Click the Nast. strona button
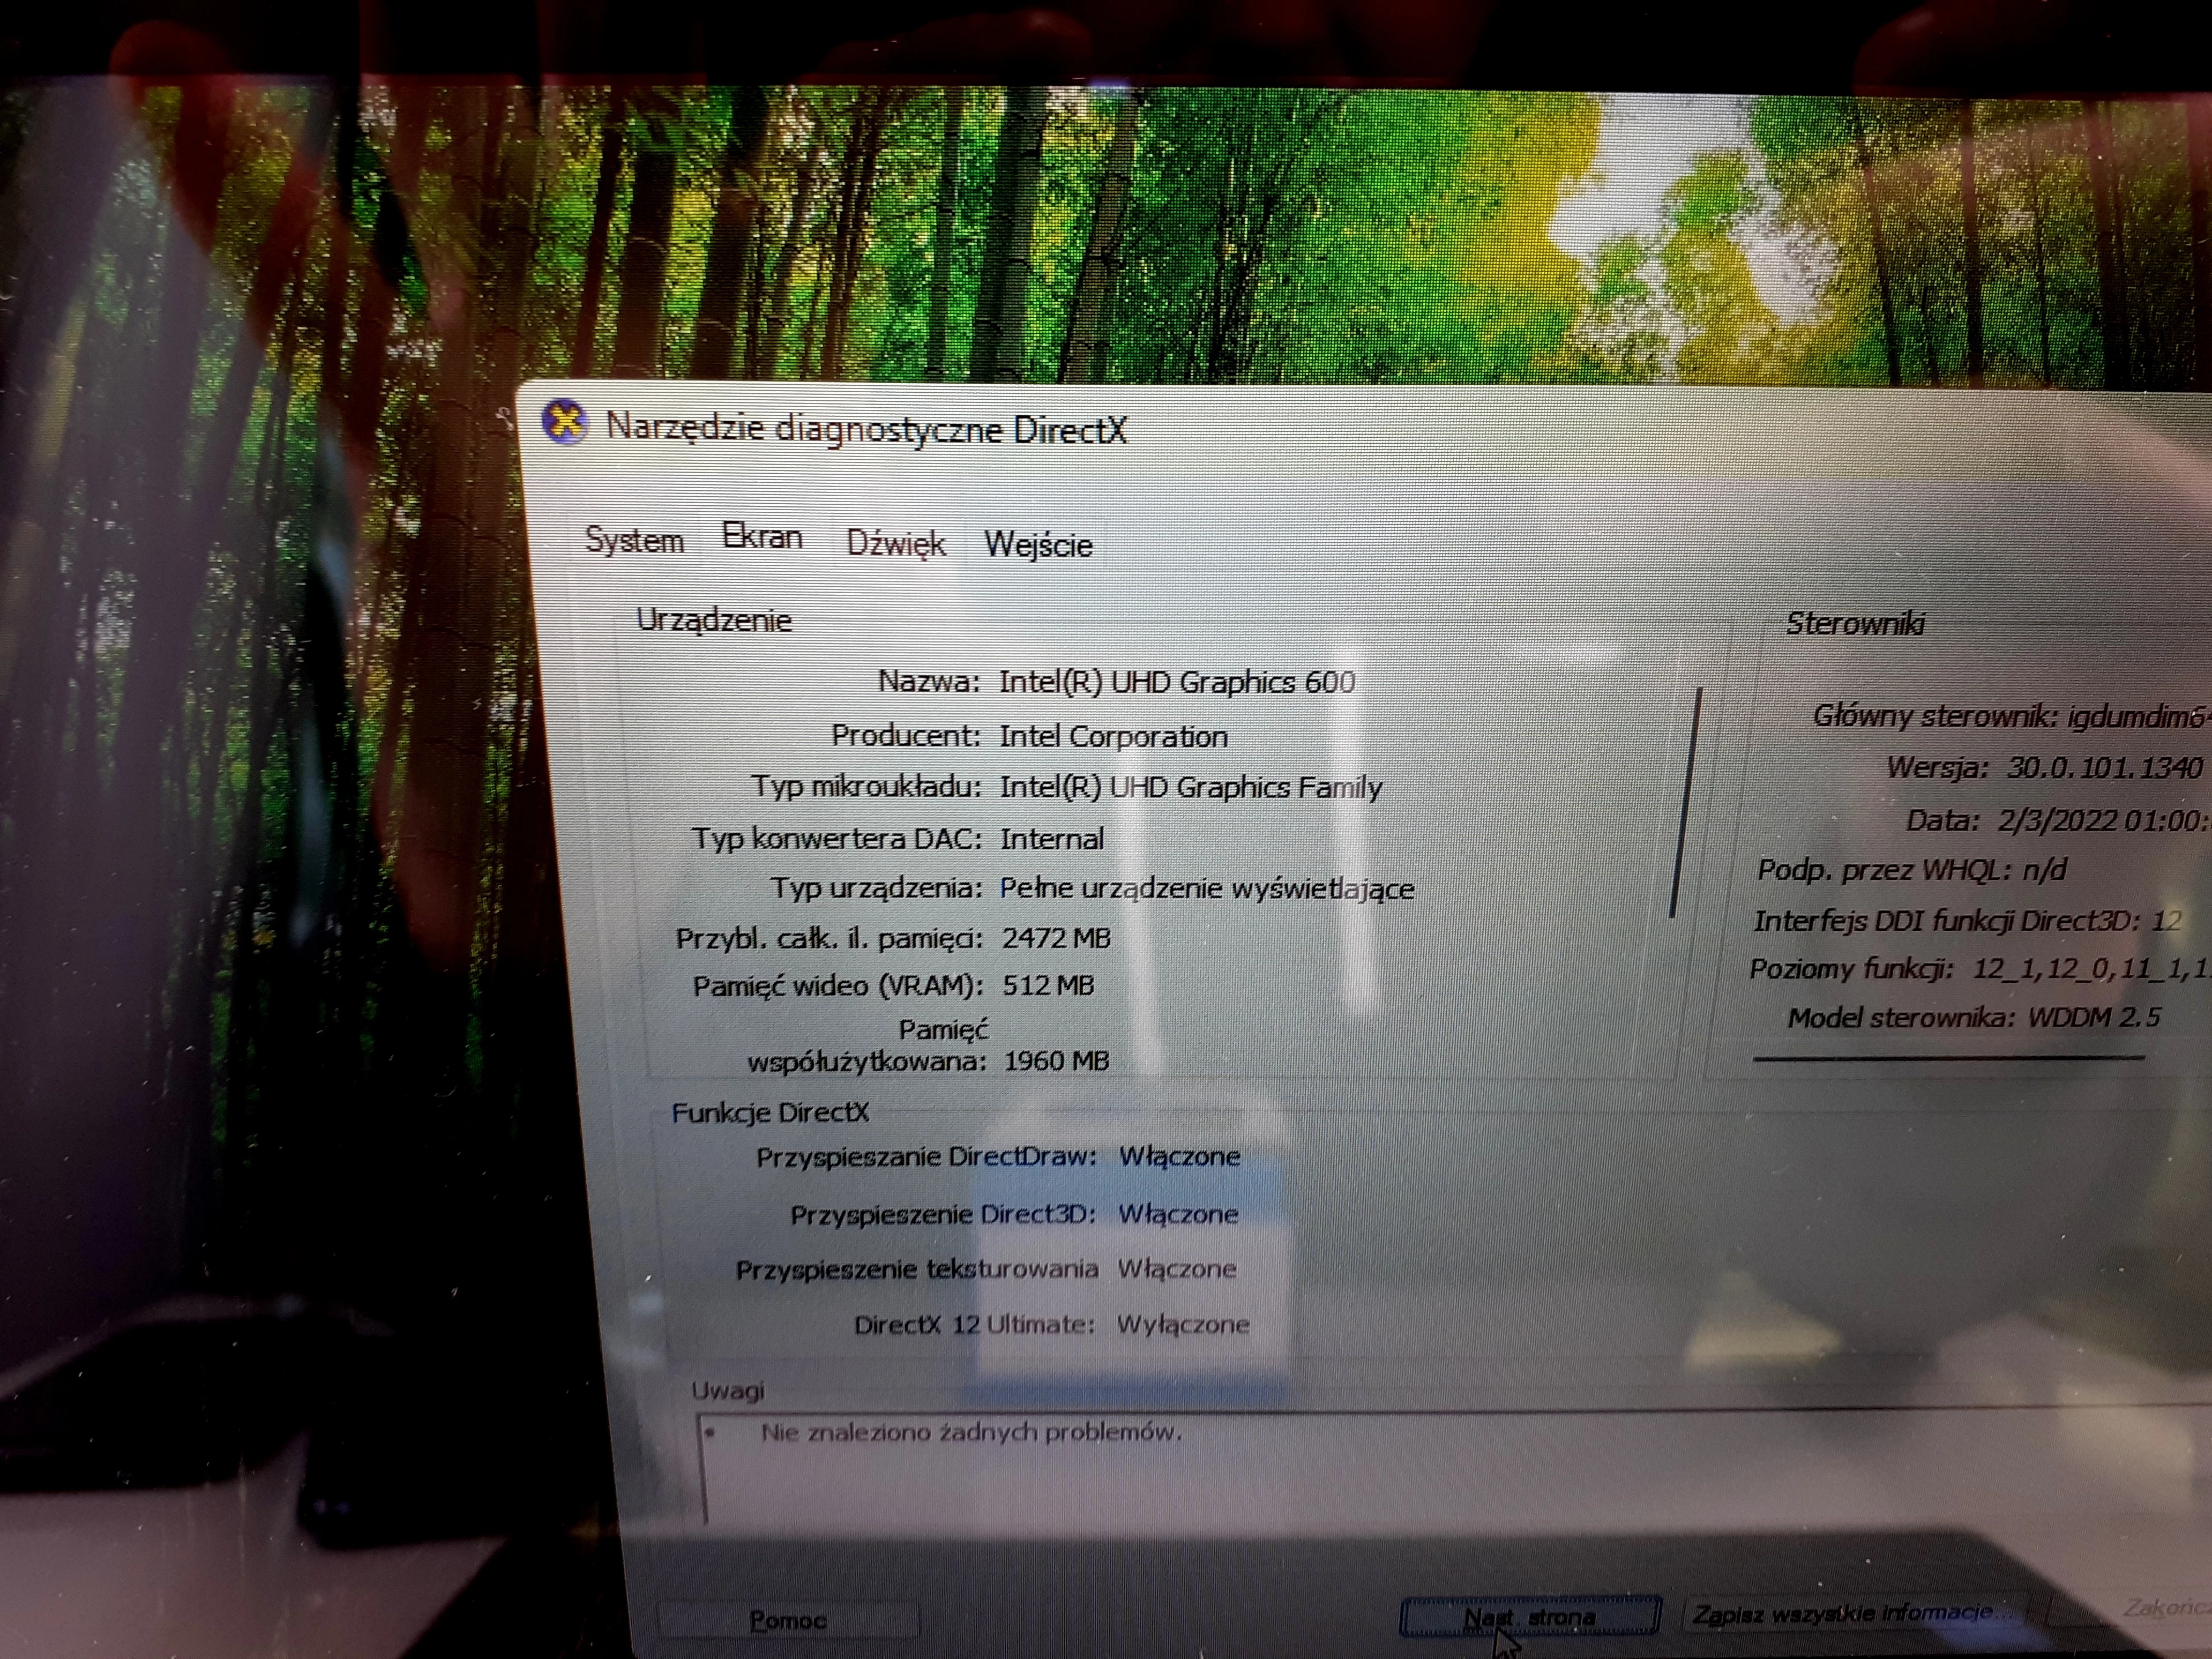The height and width of the screenshot is (1659, 2212). (x=1530, y=1616)
